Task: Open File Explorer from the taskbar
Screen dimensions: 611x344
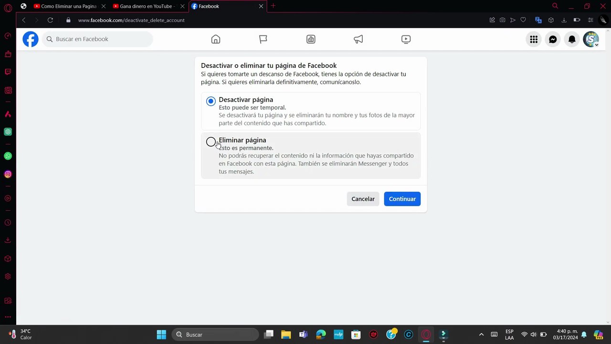Action: tap(286, 334)
